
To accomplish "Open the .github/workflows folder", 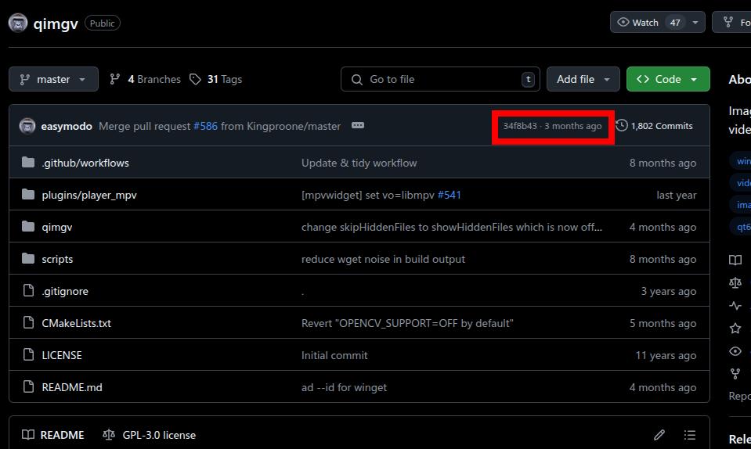I will tap(85, 163).
